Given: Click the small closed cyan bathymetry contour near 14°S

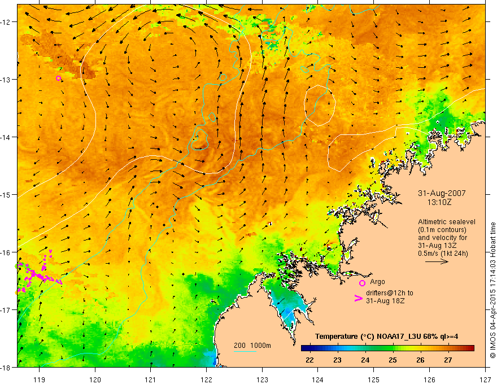Looking at the screenshot, I should (199, 139).
